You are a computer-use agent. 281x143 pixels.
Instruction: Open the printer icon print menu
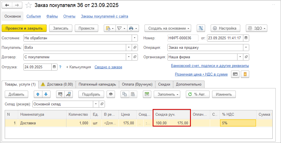click(133, 28)
